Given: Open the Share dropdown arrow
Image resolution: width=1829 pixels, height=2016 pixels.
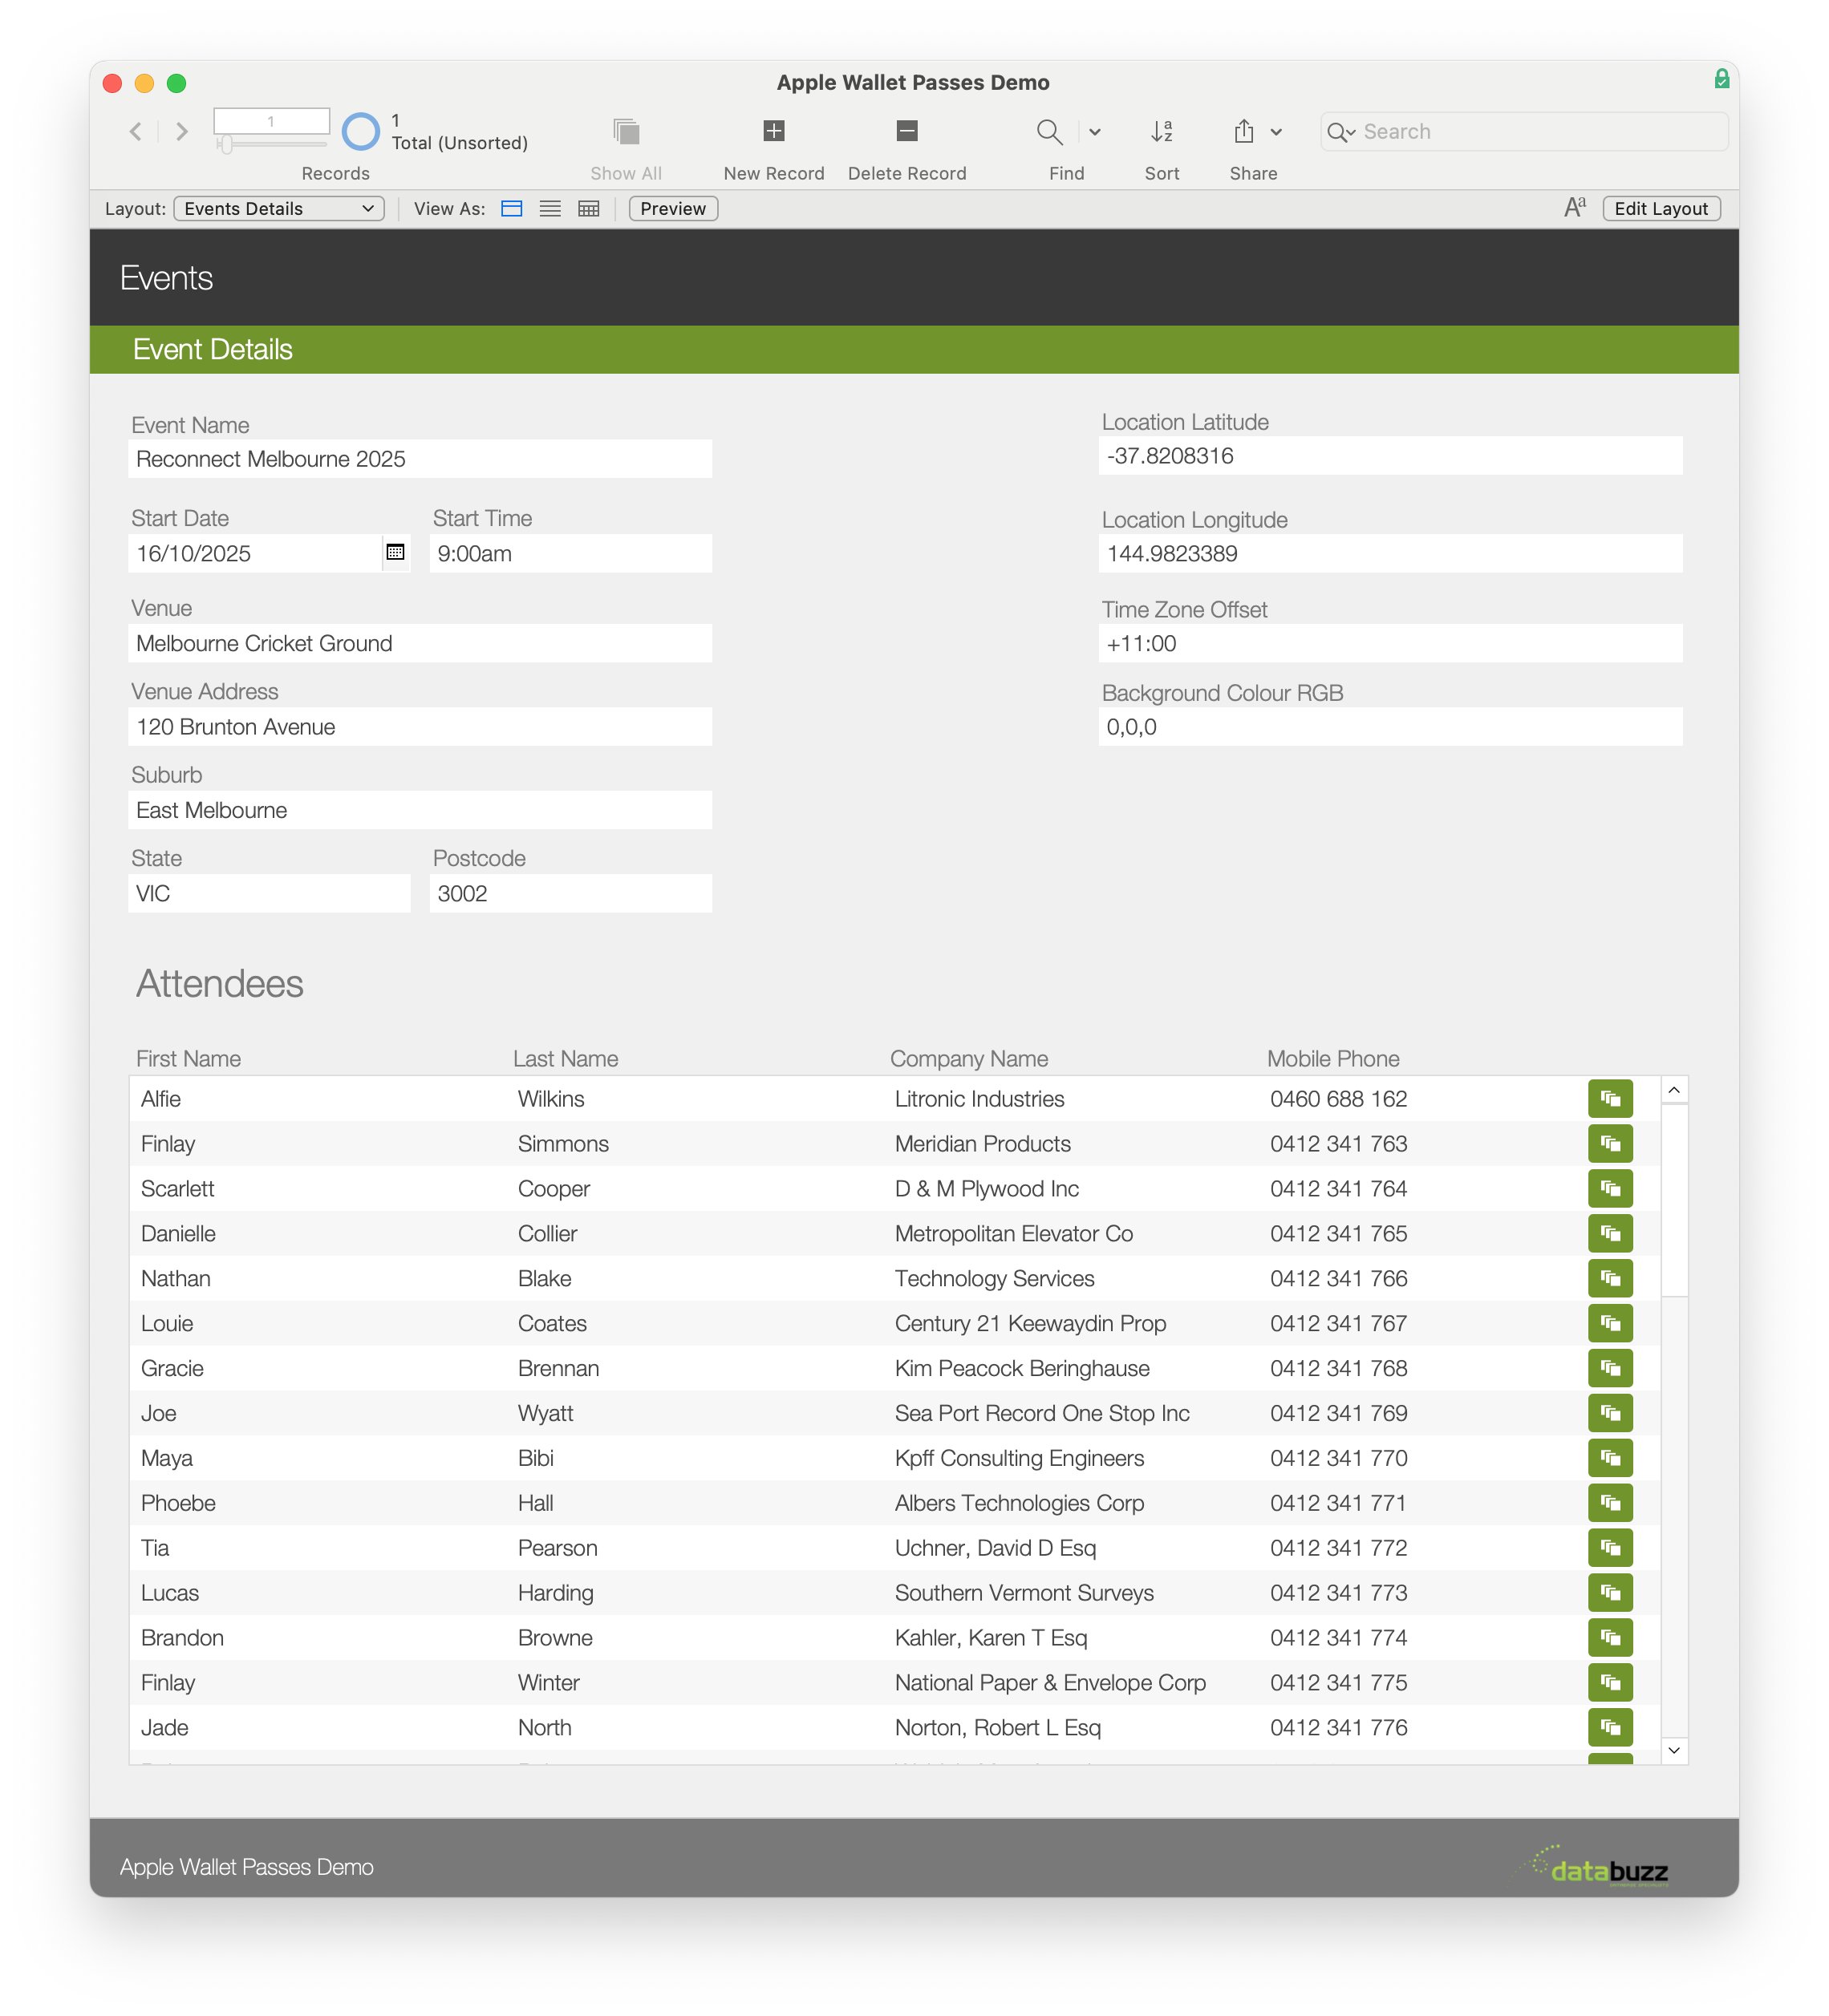Looking at the screenshot, I should pyautogui.click(x=1275, y=131).
